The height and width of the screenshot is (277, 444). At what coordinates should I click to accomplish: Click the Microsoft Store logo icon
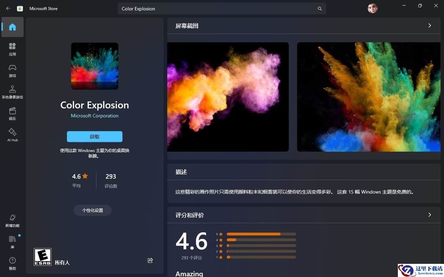20,8
